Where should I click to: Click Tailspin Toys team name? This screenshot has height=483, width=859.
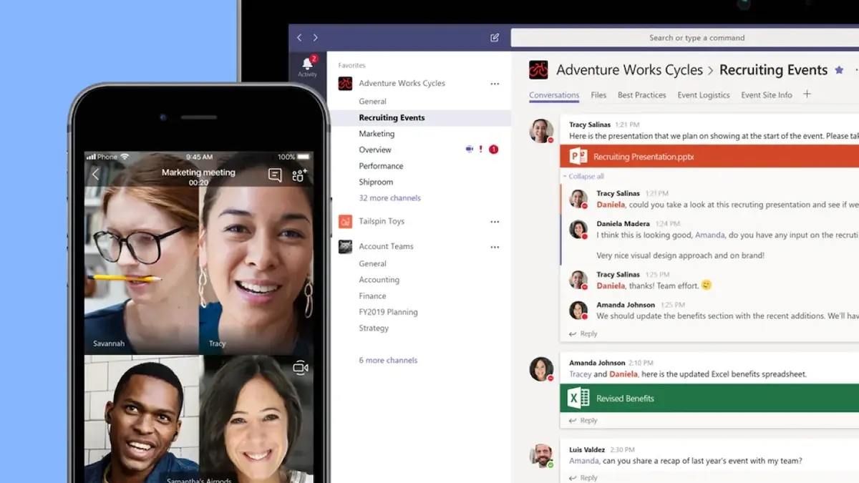382,221
